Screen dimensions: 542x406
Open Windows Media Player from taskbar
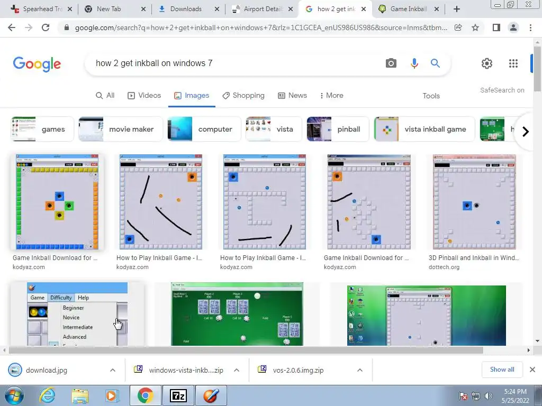112,395
